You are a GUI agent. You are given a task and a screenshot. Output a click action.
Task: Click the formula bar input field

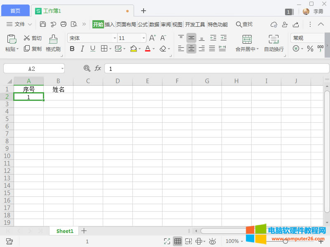pyautogui.click(x=217, y=68)
